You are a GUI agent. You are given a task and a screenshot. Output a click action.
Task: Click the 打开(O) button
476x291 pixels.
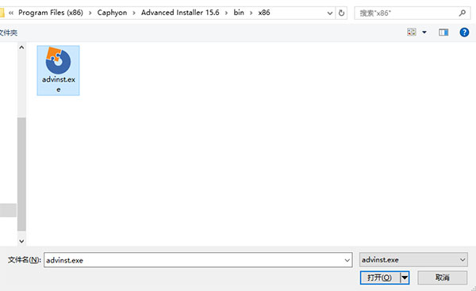[x=380, y=278]
